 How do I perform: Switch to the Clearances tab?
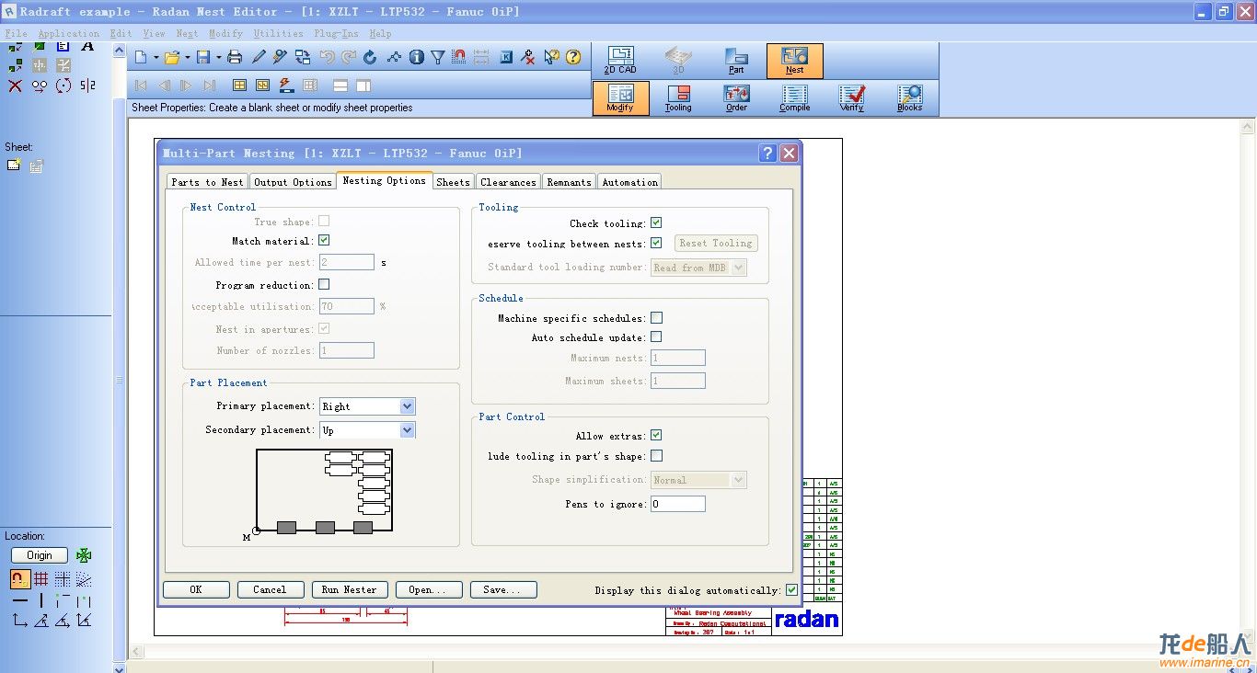click(508, 182)
